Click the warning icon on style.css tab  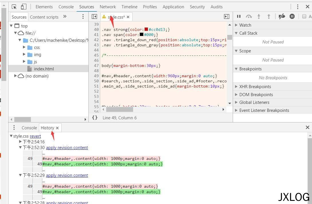104,17
